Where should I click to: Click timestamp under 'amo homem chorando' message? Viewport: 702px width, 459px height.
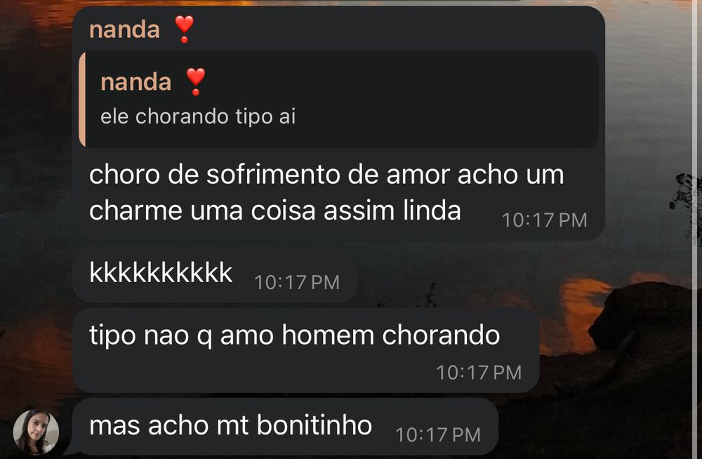point(479,373)
